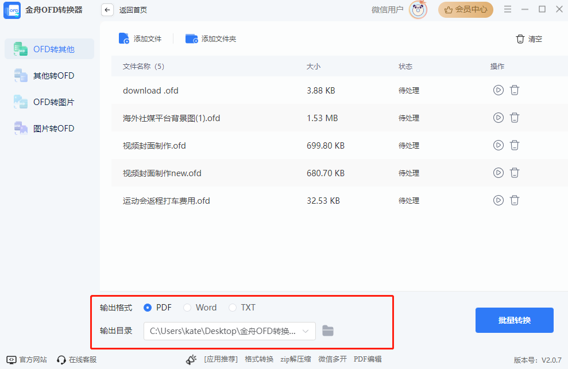This screenshot has height=369, width=568.
Task: Switch to the 图片转OFD tab
Action: coord(49,129)
